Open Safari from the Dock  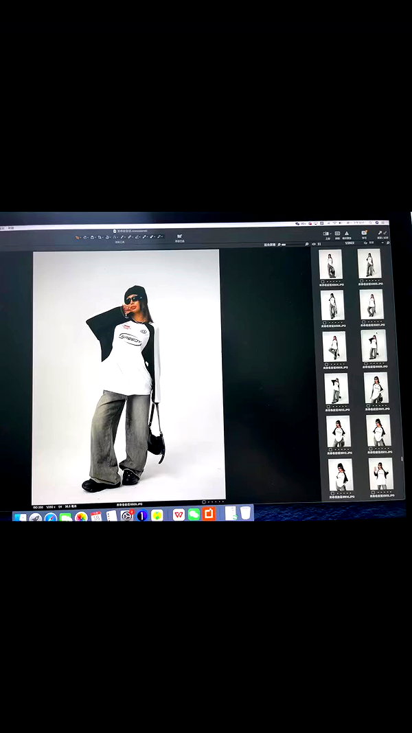(x=50, y=518)
